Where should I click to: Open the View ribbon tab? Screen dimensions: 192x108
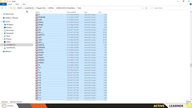[24, 4]
